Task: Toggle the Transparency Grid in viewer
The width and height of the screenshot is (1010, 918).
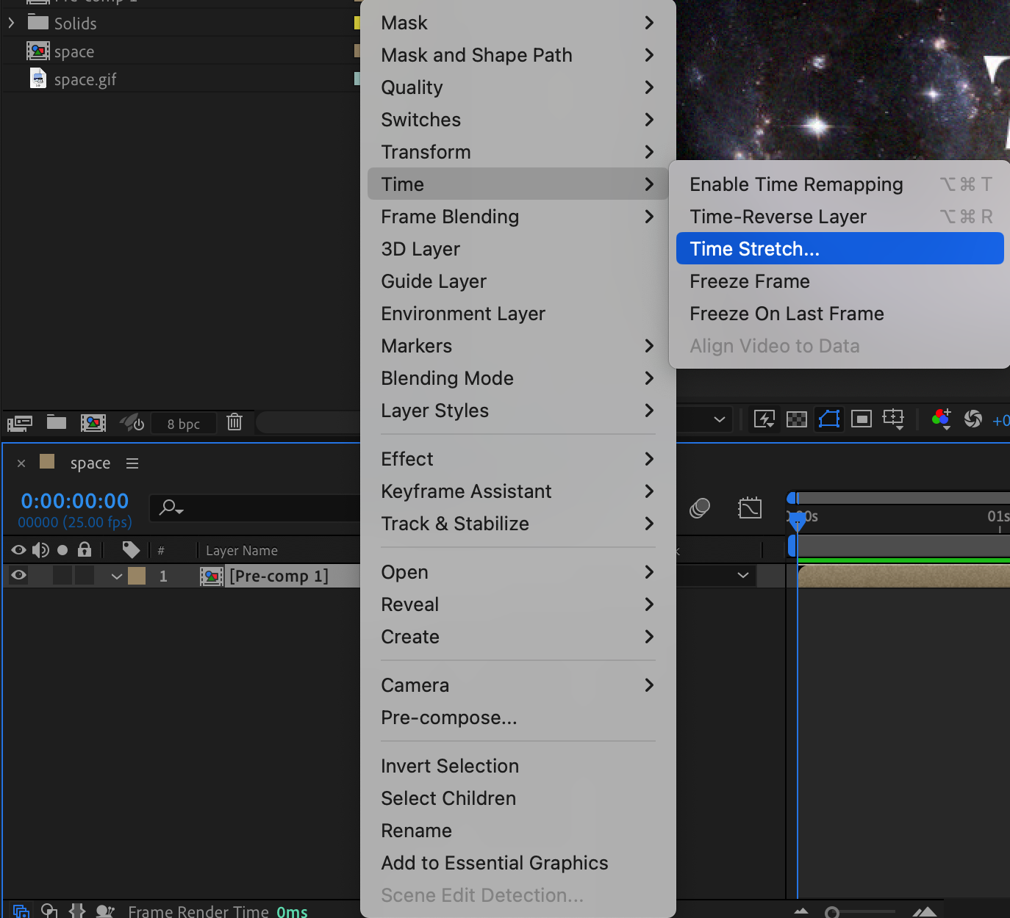Action: 797,419
